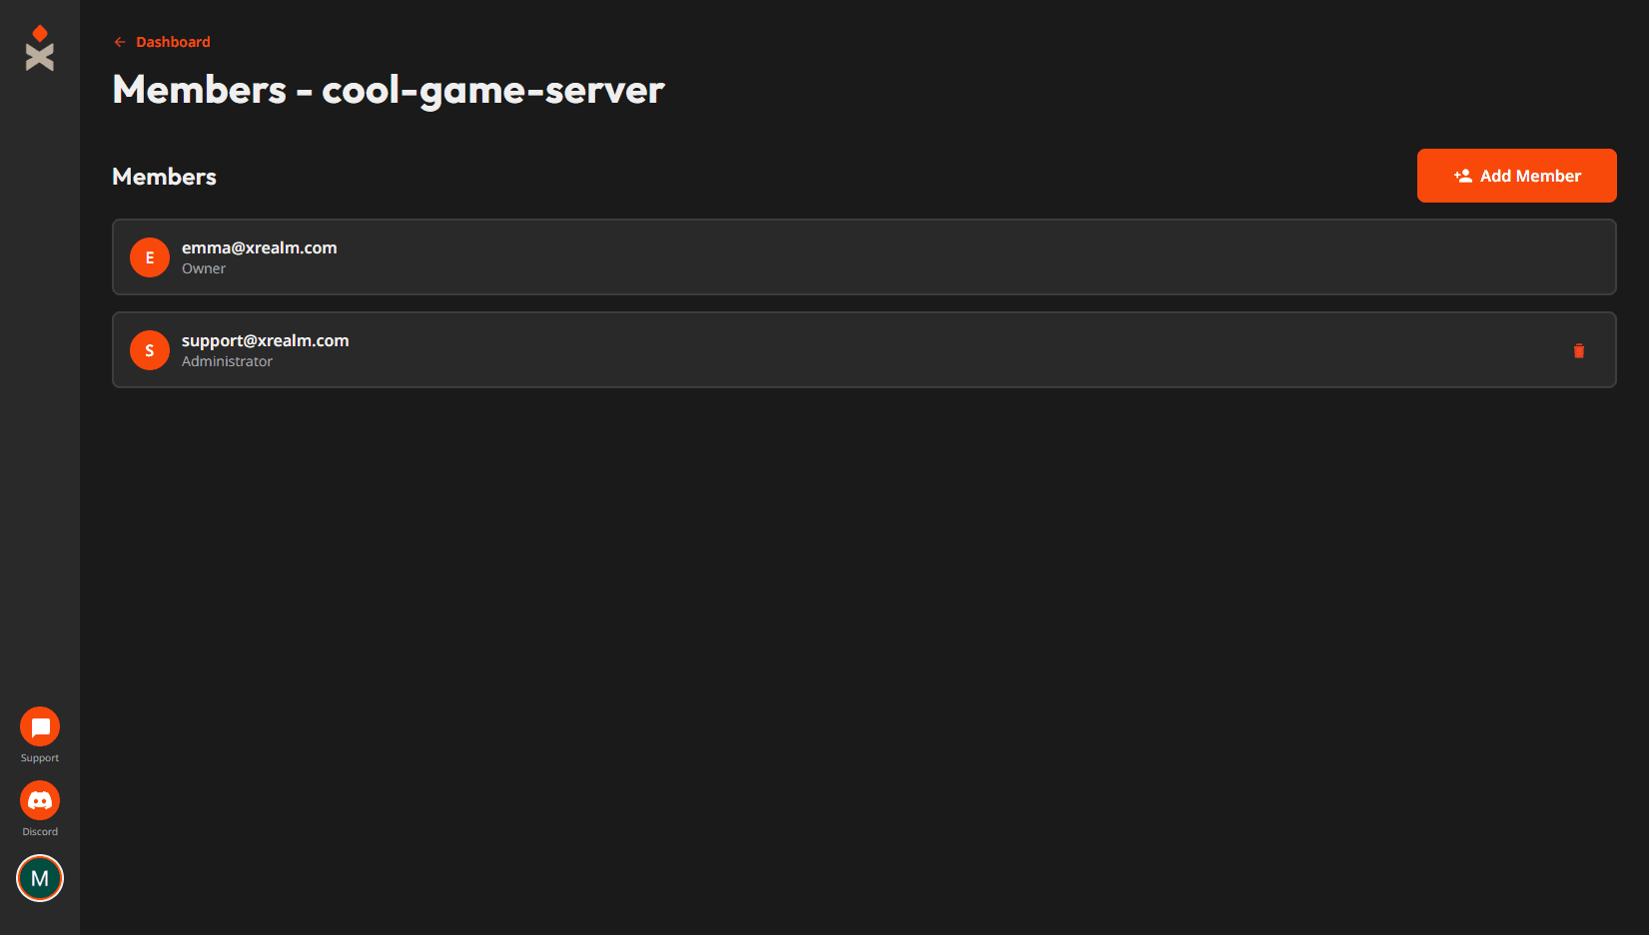Select the support@xrealm.com email text

click(x=266, y=340)
